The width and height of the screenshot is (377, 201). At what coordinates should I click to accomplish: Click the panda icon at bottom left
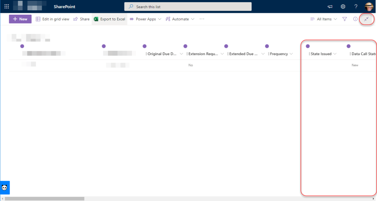coord(5,188)
